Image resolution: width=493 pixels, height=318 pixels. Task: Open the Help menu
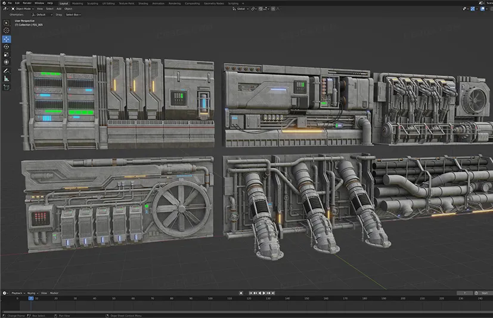[50, 3]
